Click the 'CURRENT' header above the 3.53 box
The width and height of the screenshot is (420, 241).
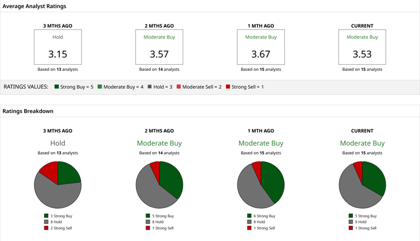click(363, 26)
